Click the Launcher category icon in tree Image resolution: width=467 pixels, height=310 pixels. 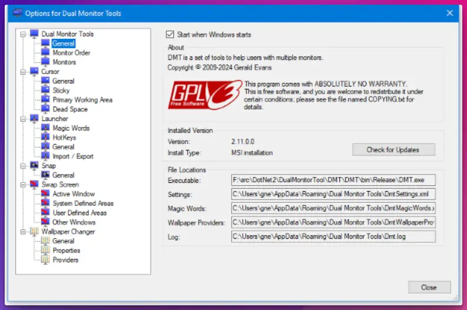click(34, 118)
